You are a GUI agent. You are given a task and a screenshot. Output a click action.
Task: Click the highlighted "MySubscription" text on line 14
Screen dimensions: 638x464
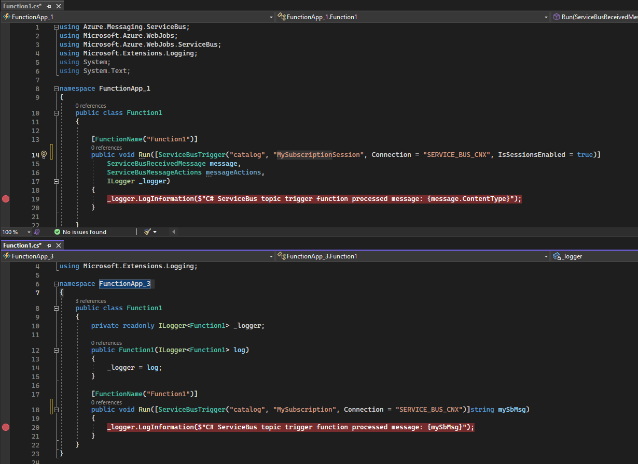click(x=304, y=154)
